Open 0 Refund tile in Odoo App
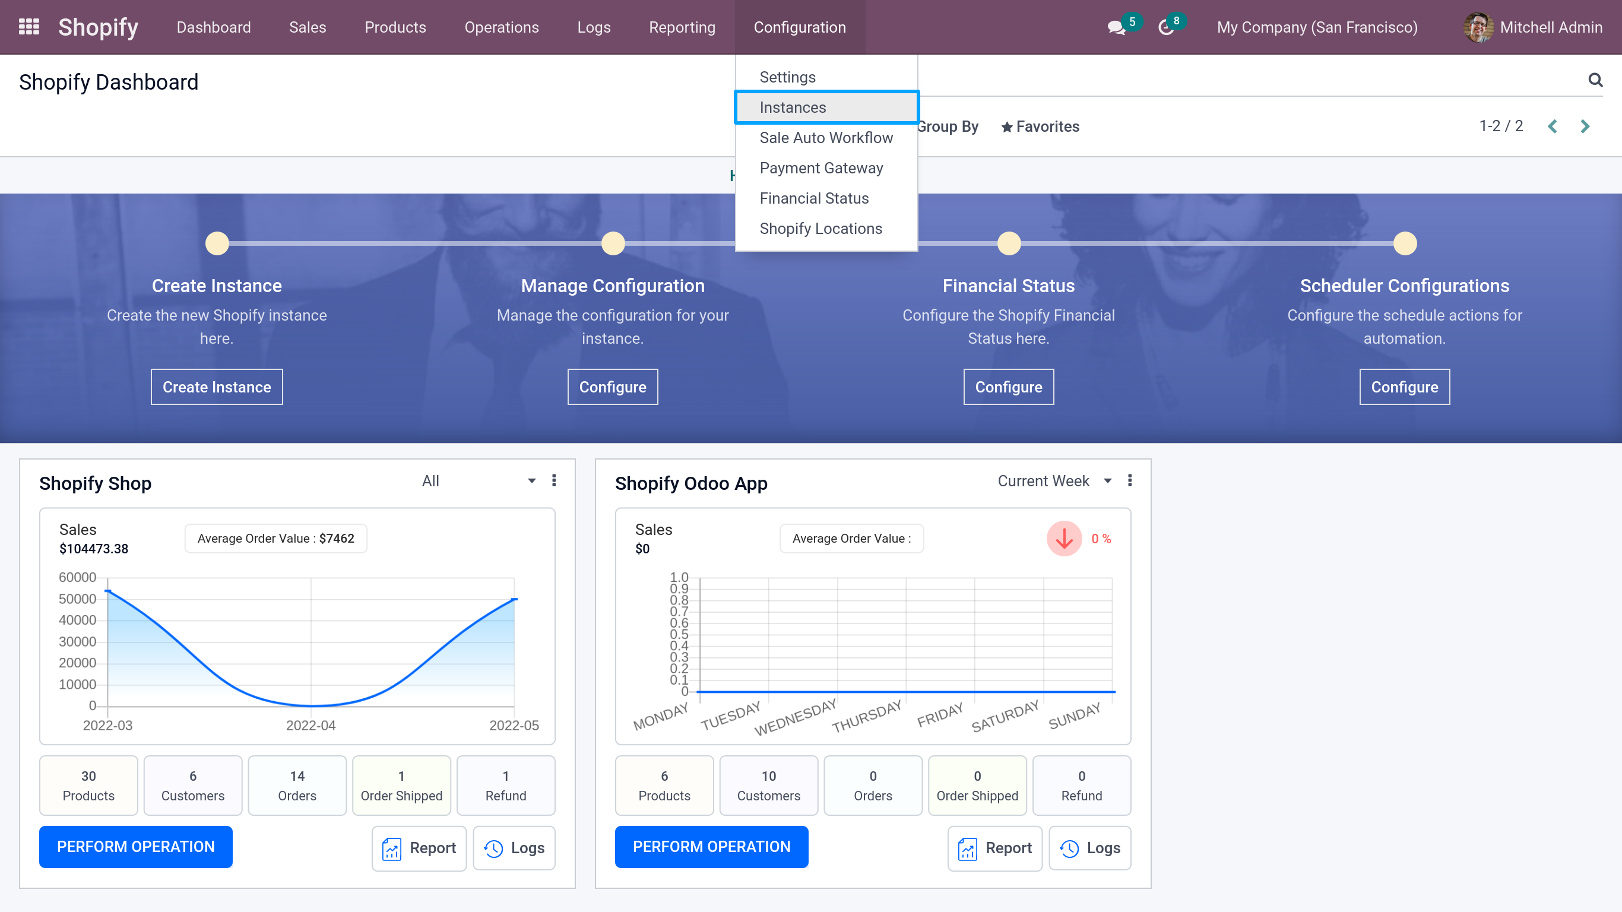The image size is (1622, 912). coord(1082,786)
